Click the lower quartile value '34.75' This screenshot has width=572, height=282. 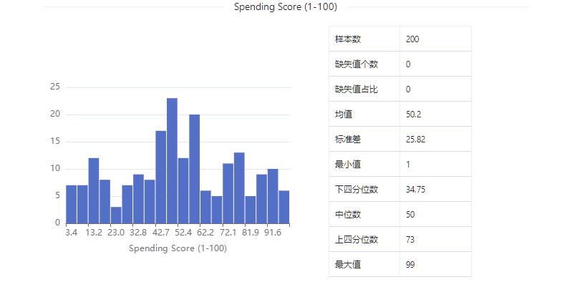coord(415,190)
